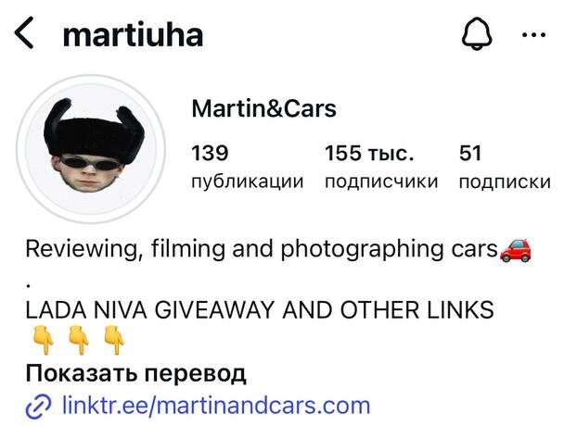Tap the подписчики label
Screen dimensions: 577x426
(x=381, y=182)
